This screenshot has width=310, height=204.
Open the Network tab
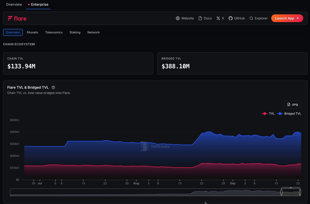click(94, 32)
